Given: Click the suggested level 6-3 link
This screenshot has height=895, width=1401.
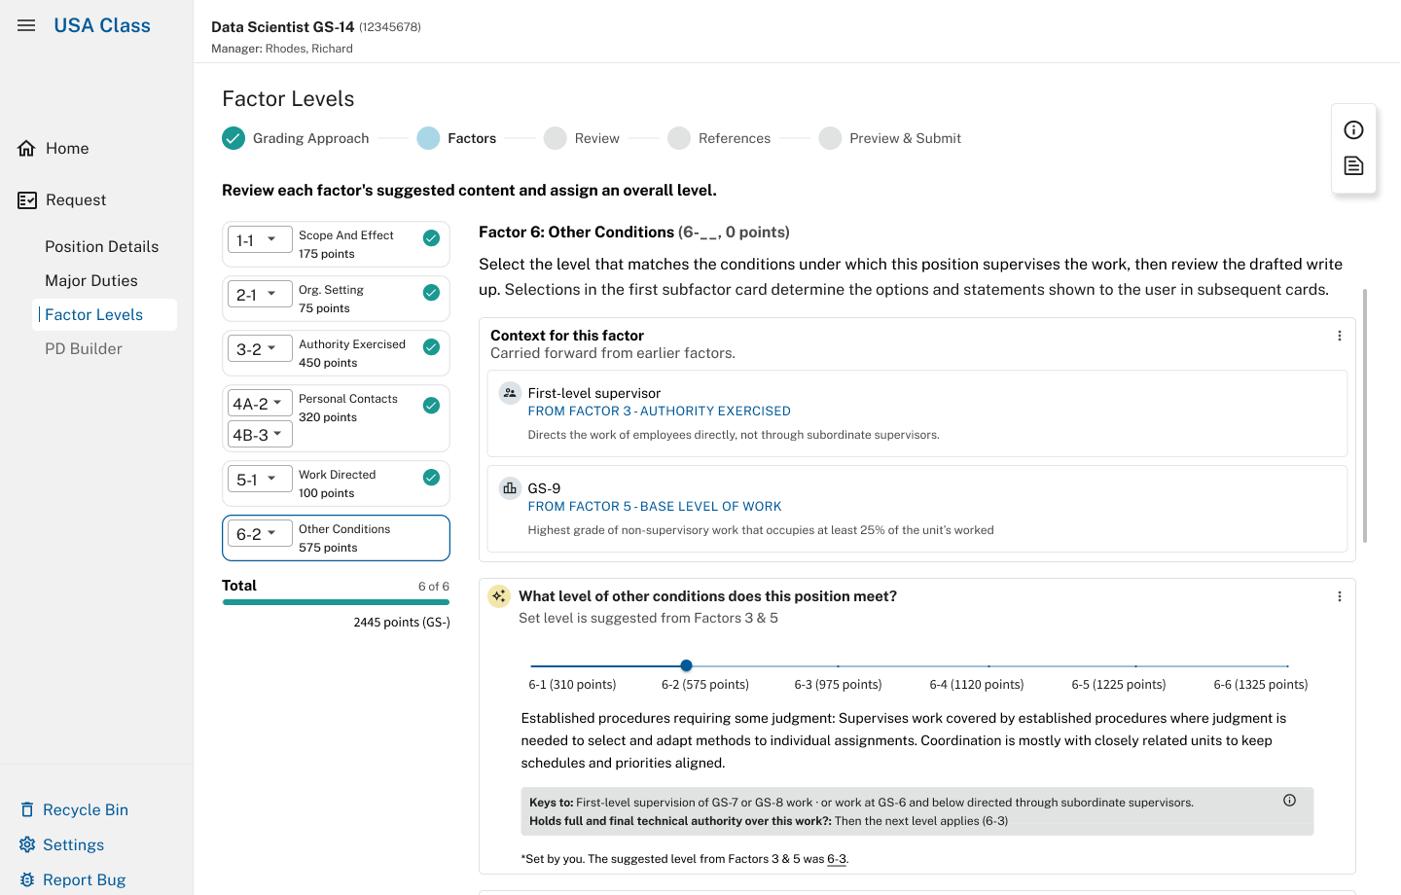Looking at the screenshot, I should (837, 859).
